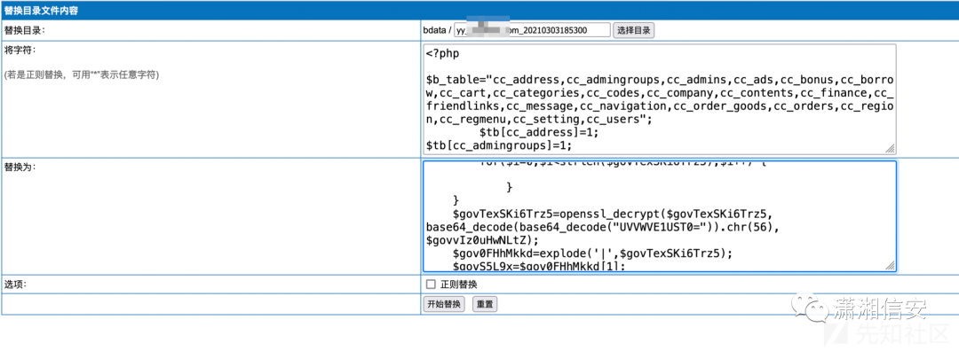Click the 将字符: label
Image resolution: width=959 pixels, height=351 pixels.
coord(20,50)
